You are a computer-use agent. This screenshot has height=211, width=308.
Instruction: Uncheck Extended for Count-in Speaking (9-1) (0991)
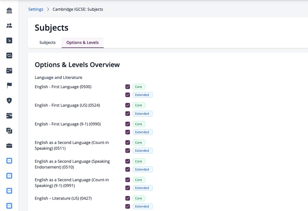point(128,188)
